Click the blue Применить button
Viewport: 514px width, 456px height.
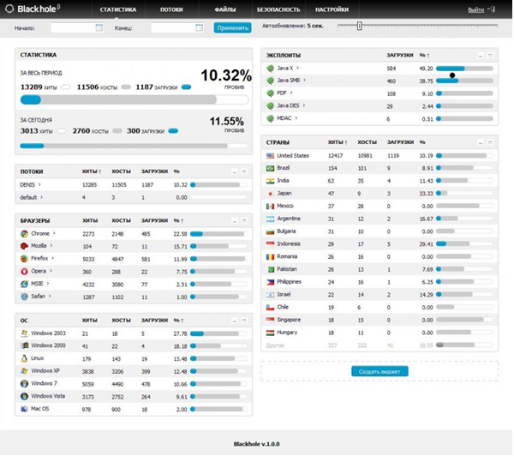coord(233,28)
